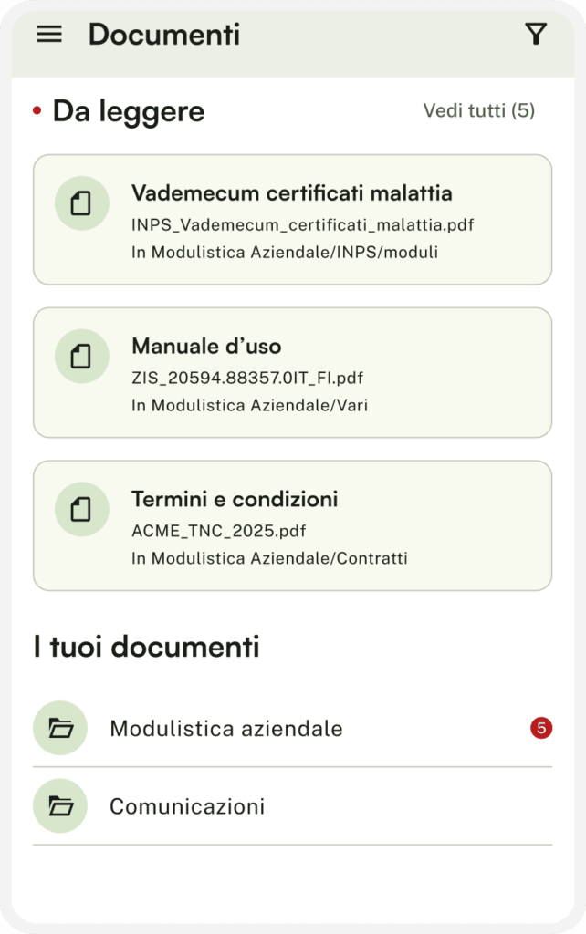Click the red 5 badge on Modulistica aziendale
The height and width of the screenshot is (934, 586).
(x=541, y=728)
